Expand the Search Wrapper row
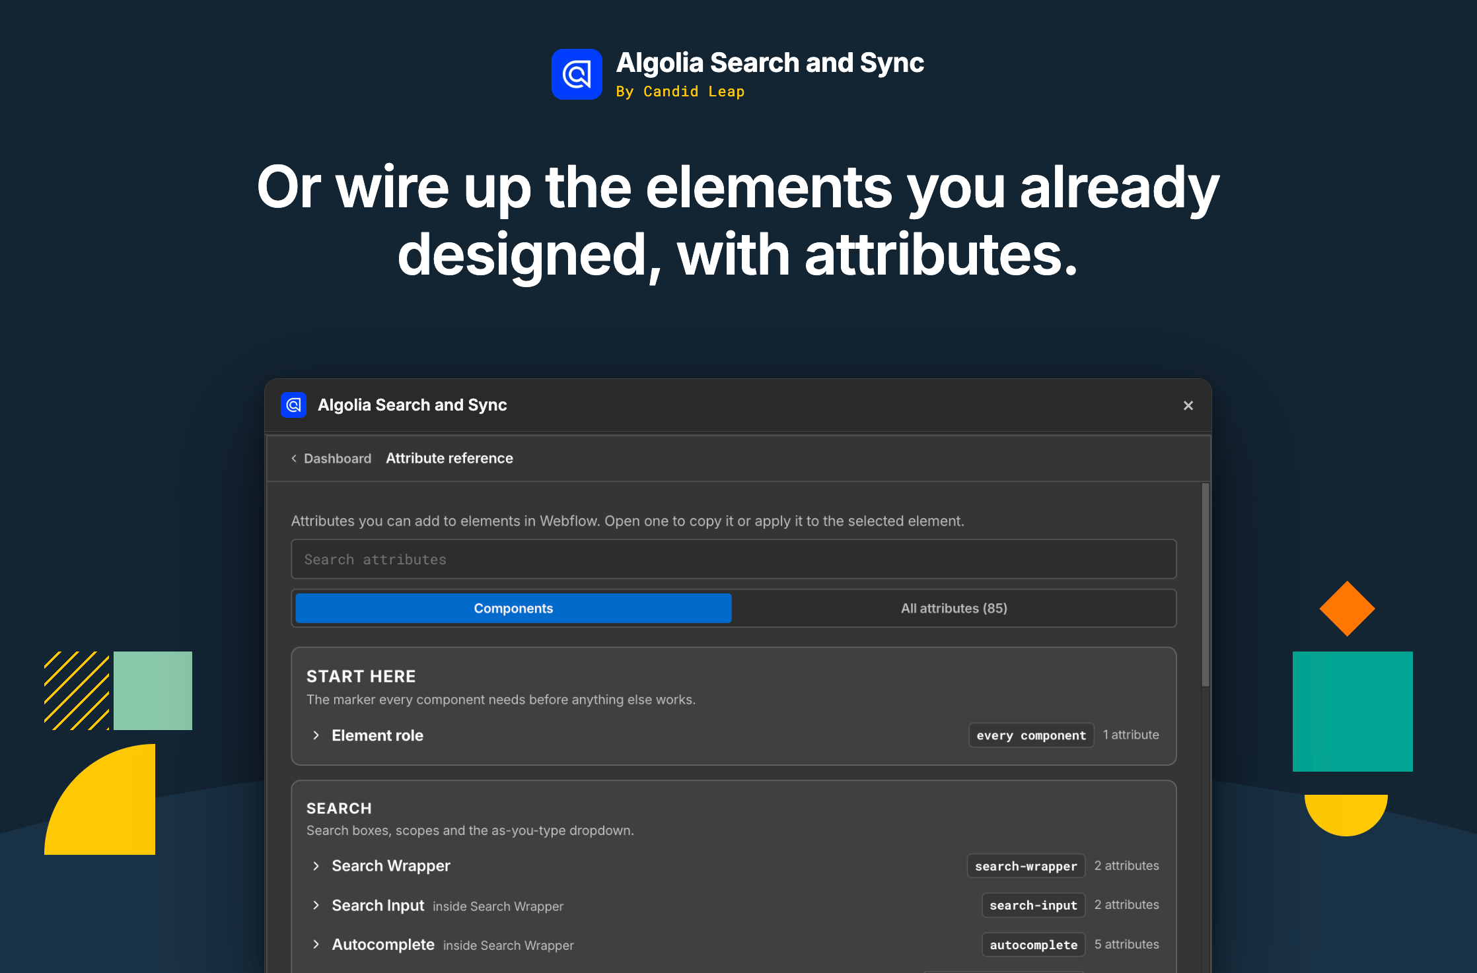1477x973 pixels. click(734, 865)
